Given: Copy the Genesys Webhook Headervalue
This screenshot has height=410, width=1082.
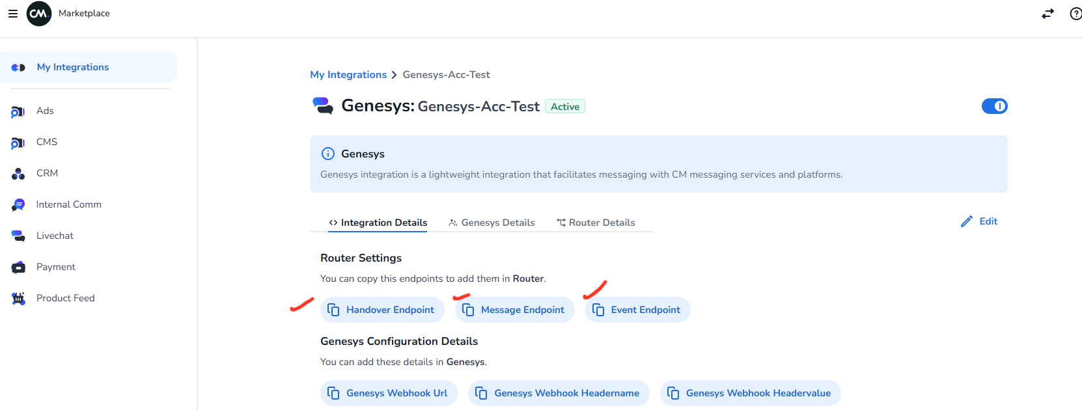Looking at the screenshot, I should pyautogui.click(x=750, y=393).
